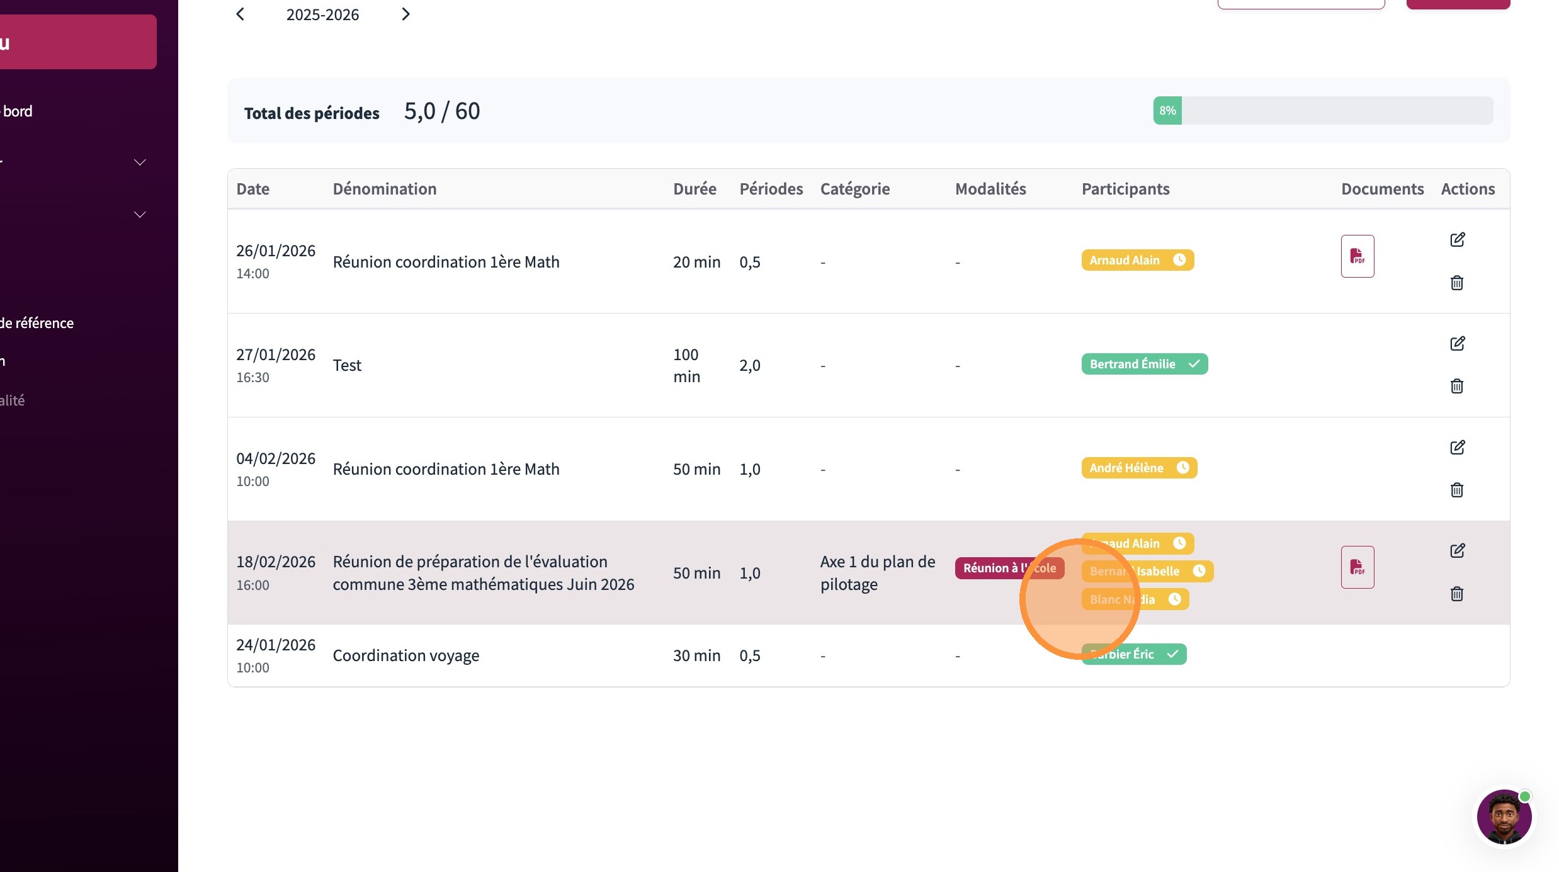The width and height of the screenshot is (1559, 872).
Task: Delete the 26/01/2026 meeting entry
Action: [1456, 283]
